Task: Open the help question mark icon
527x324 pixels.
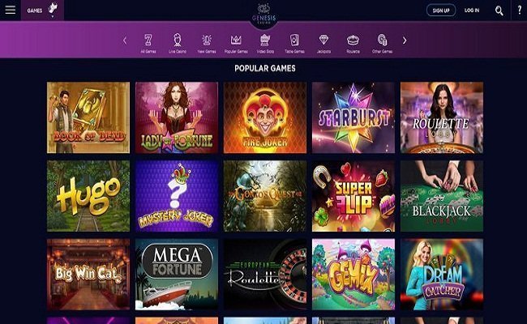Action: coord(520,10)
